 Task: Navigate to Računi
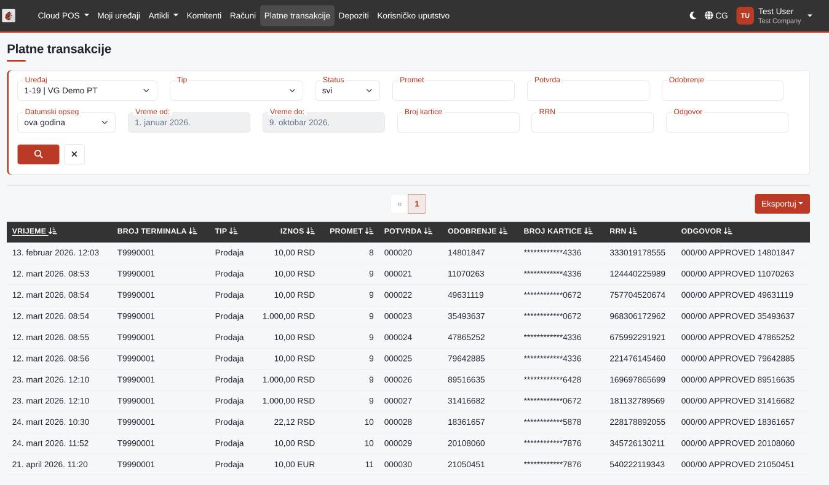click(x=243, y=15)
